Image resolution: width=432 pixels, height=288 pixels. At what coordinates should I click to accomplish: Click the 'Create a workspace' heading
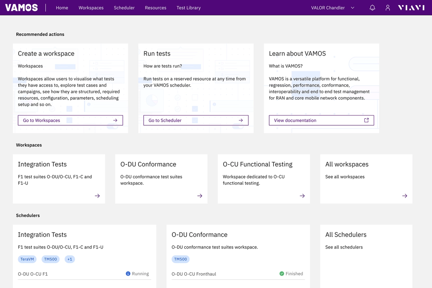coord(46,54)
